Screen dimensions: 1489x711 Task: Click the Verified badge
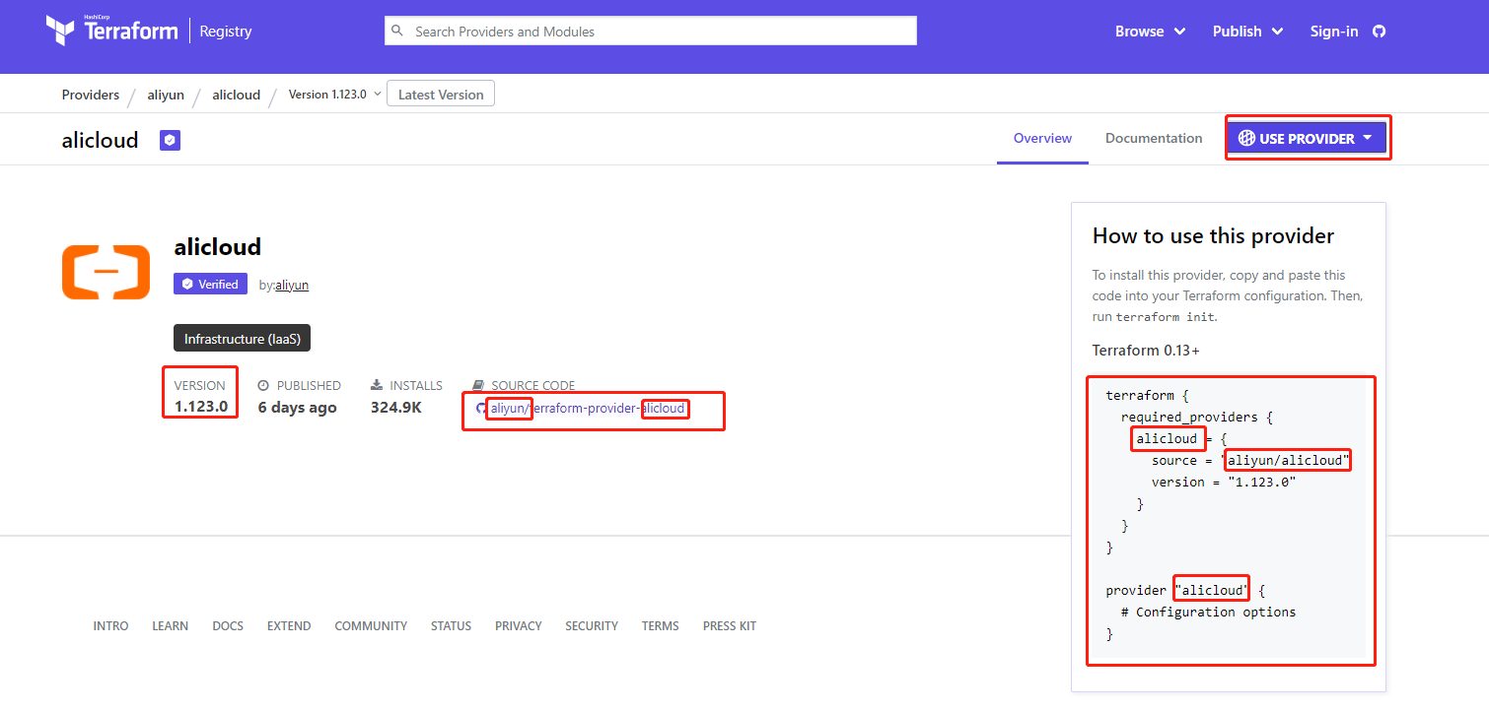210,284
